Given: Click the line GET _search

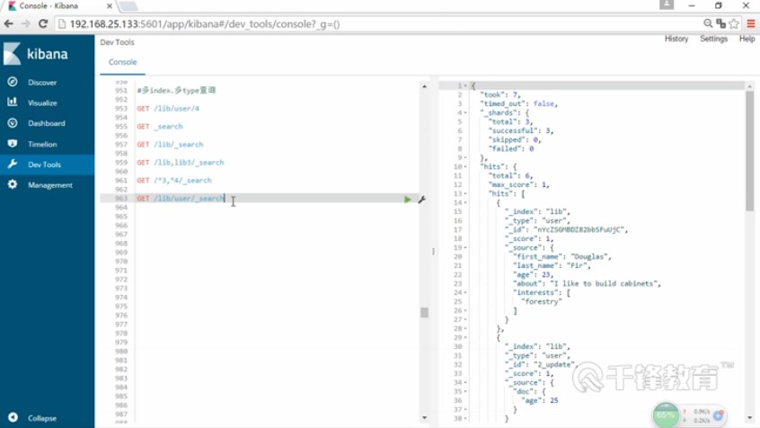Looking at the screenshot, I should pyautogui.click(x=160, y=126).
